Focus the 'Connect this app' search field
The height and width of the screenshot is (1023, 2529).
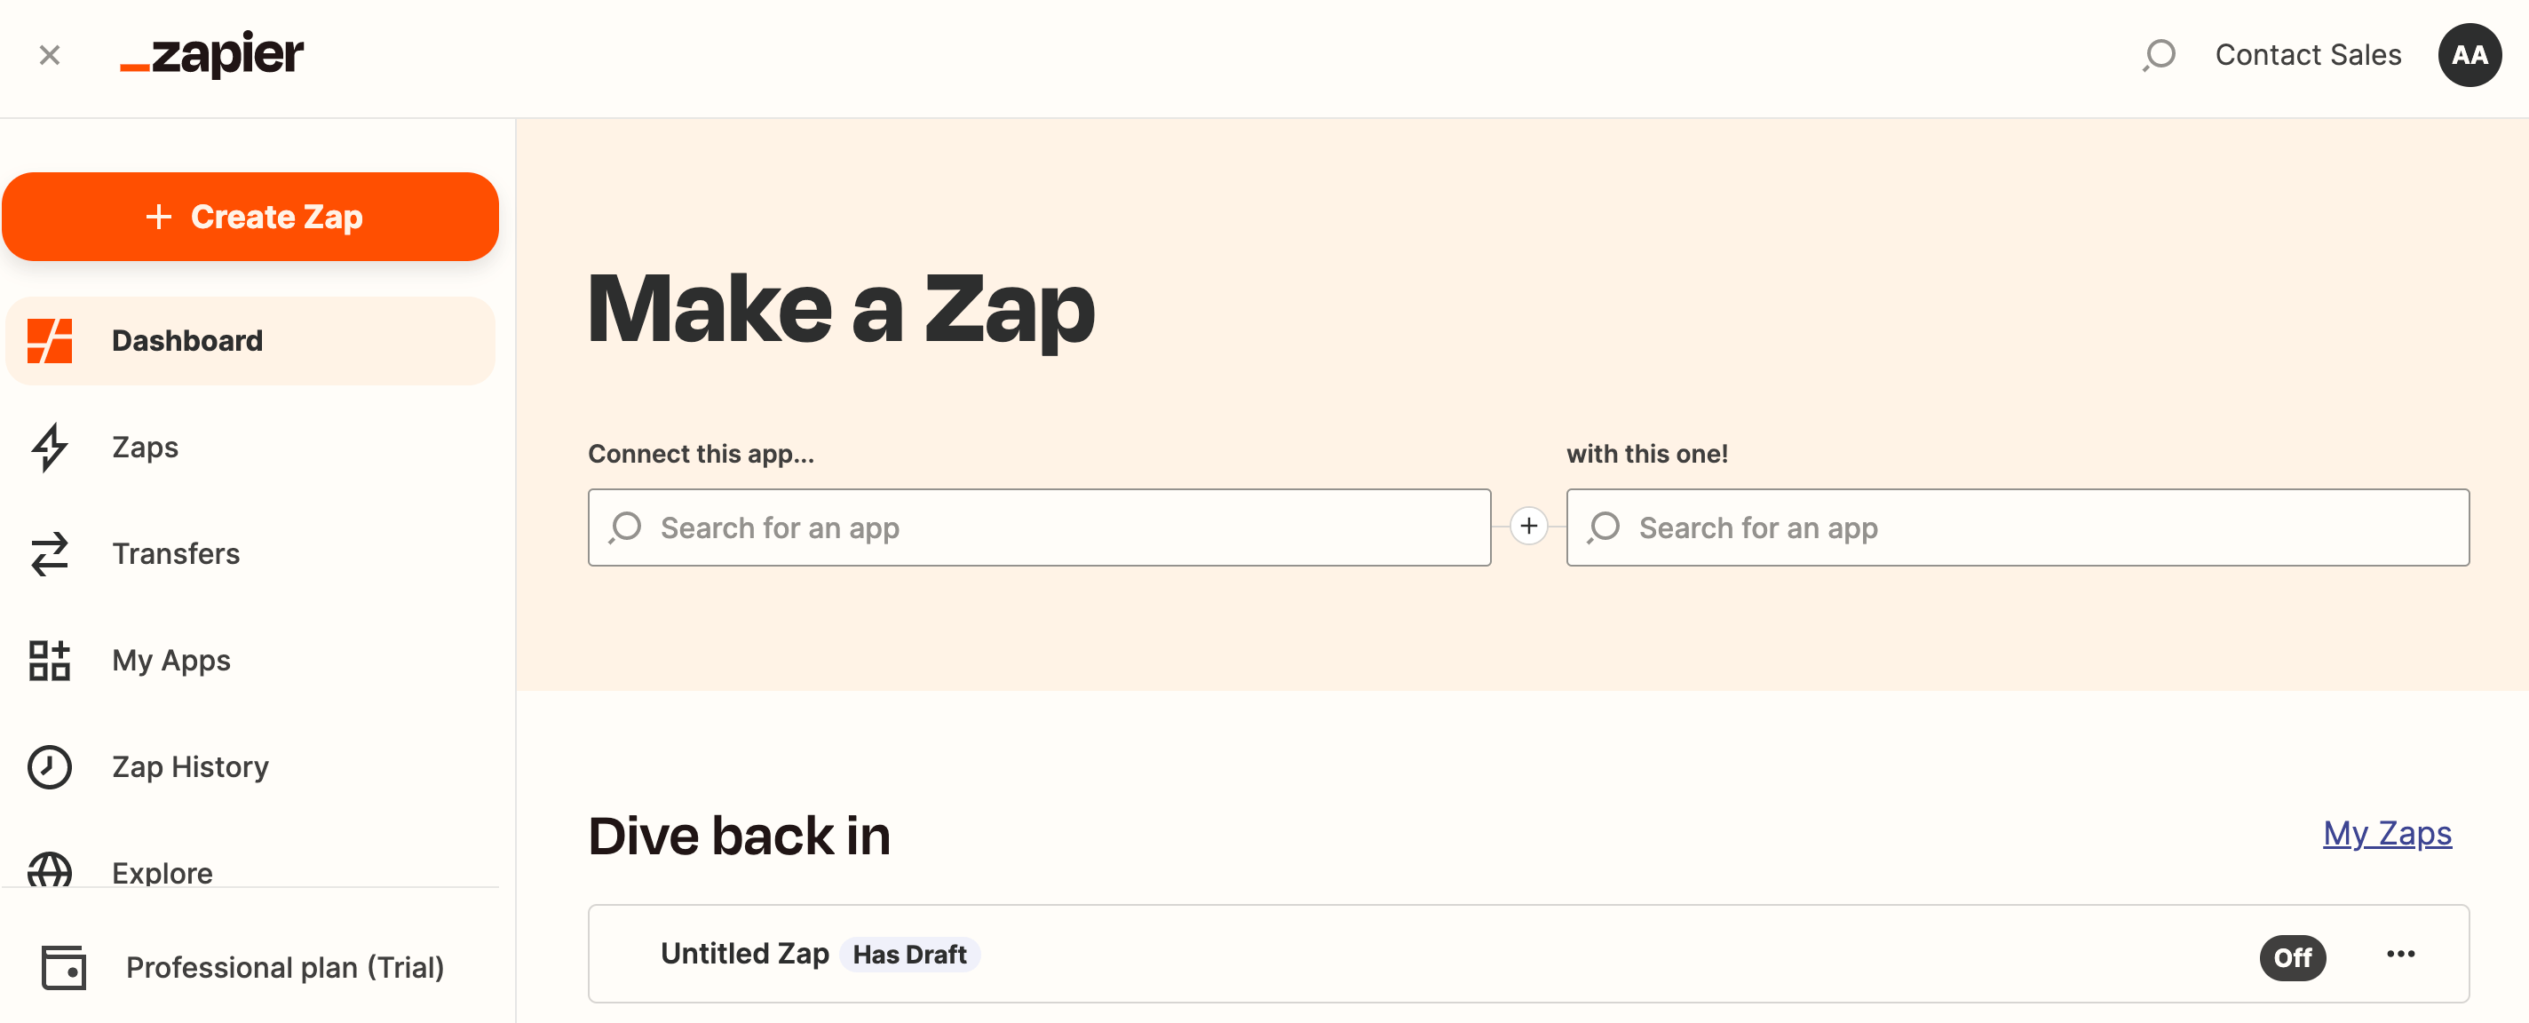click(1039, 527)
